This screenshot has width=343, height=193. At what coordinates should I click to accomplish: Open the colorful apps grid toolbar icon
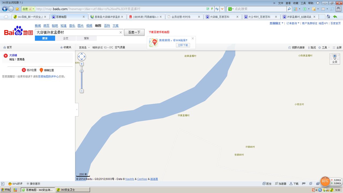[296, 9]
